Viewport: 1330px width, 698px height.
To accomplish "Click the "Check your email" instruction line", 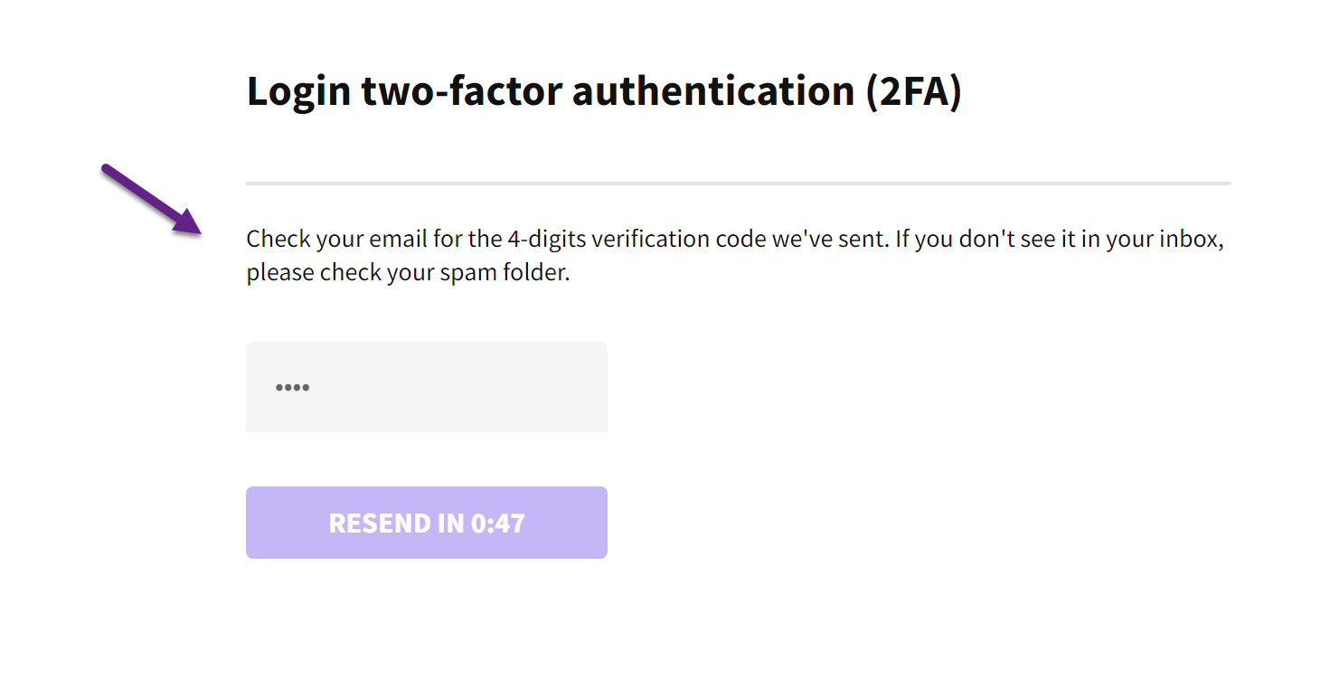I will coord(734,240).
